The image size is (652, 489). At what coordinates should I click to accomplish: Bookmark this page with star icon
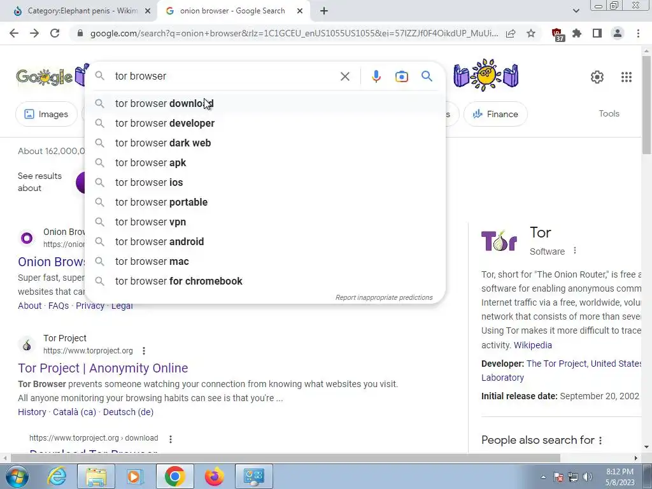click(531, 33)
